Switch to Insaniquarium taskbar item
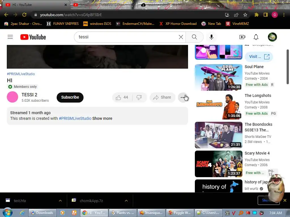The height and width of the screenshot is (217, 290). pyautogui.click(x=151, y=213)
